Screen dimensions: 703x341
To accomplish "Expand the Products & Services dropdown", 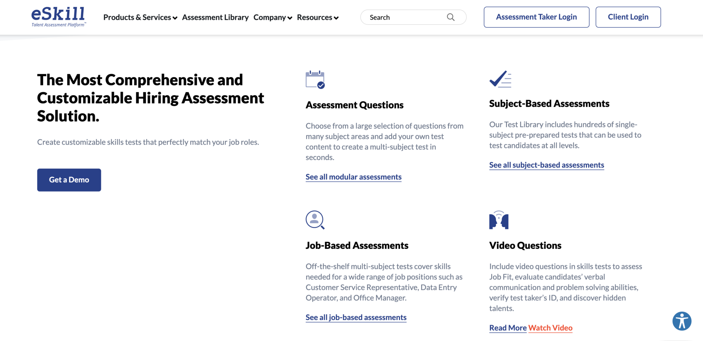I will click(139, 17).
